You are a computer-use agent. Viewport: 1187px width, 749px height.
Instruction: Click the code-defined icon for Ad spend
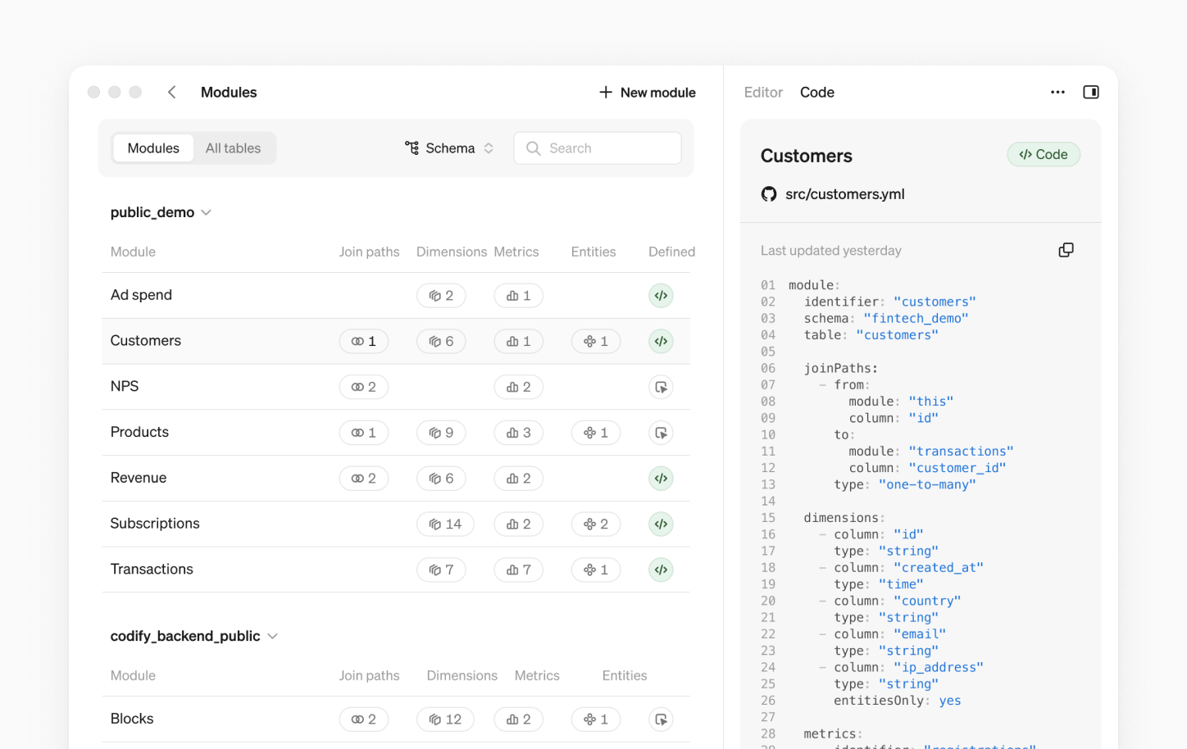(661, 296)
